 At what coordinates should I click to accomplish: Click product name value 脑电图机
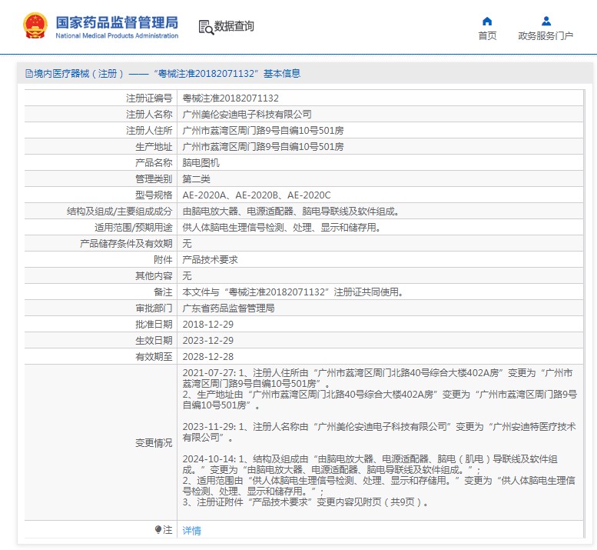click(x=201, y=163)
